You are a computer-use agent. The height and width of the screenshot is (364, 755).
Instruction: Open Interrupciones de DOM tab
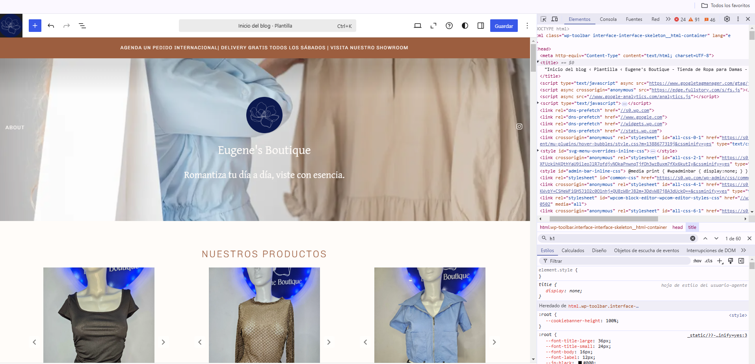[711, 251]
